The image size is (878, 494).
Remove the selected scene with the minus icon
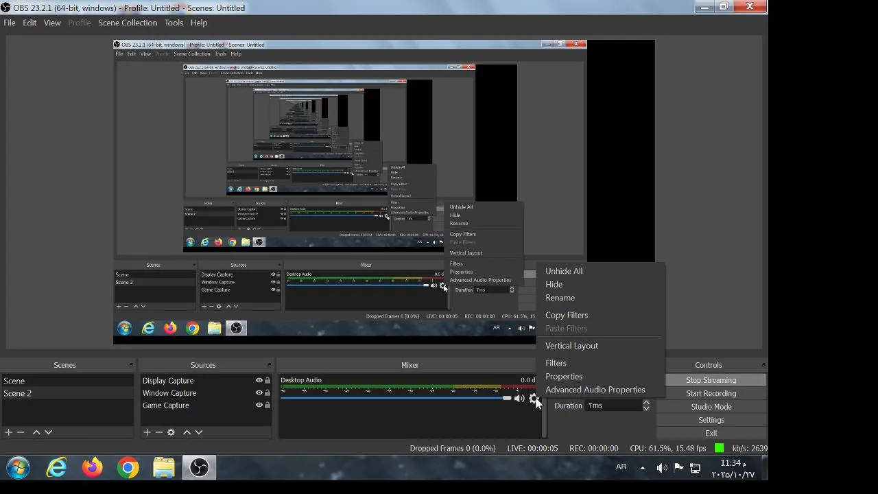(x=21, y=432)
